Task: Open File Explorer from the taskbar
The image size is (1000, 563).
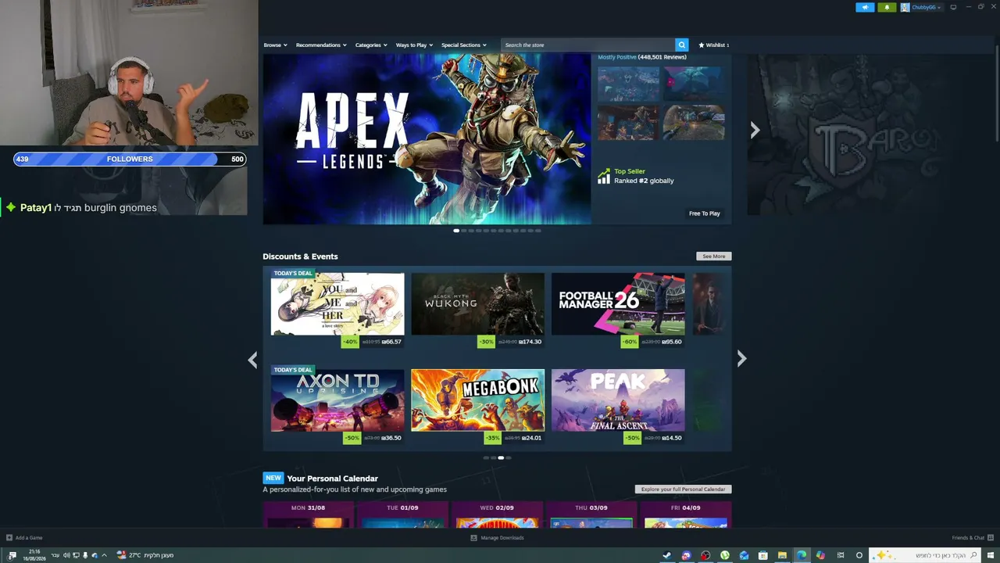Action: click(x=782, y=555)
